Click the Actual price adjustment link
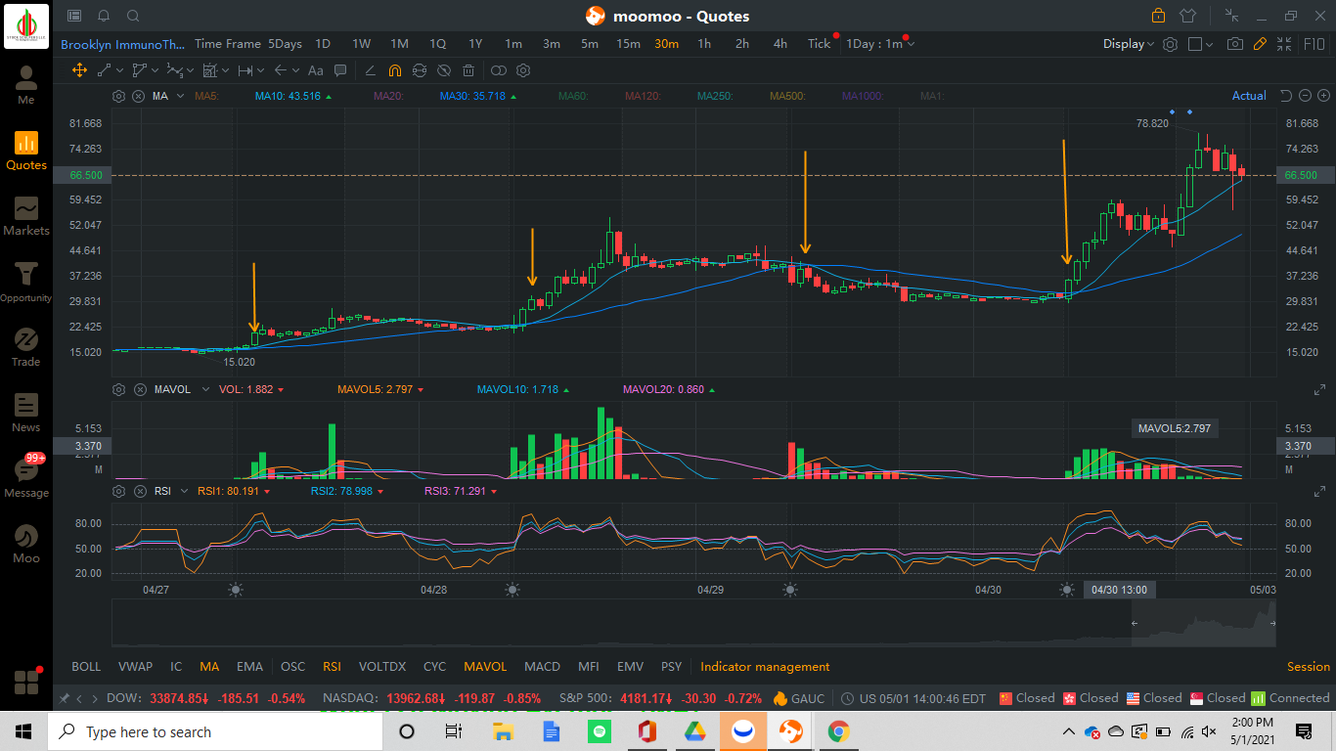Screen dimensions: 1336x751 click(x=1249, y=96)
